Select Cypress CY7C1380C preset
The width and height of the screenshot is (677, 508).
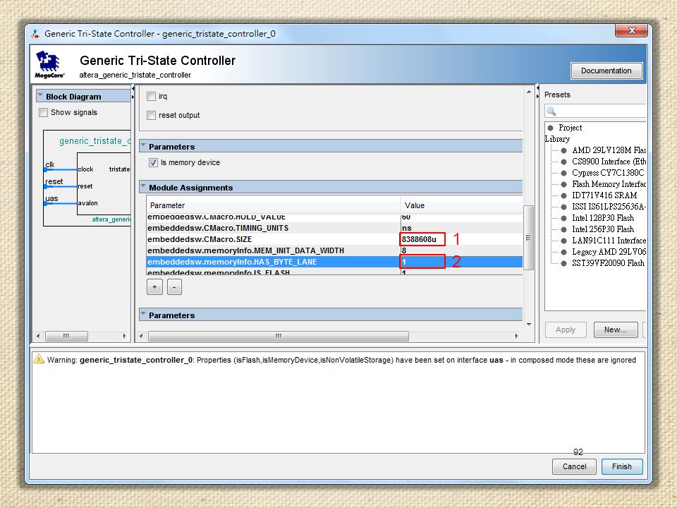pos(608,173)
